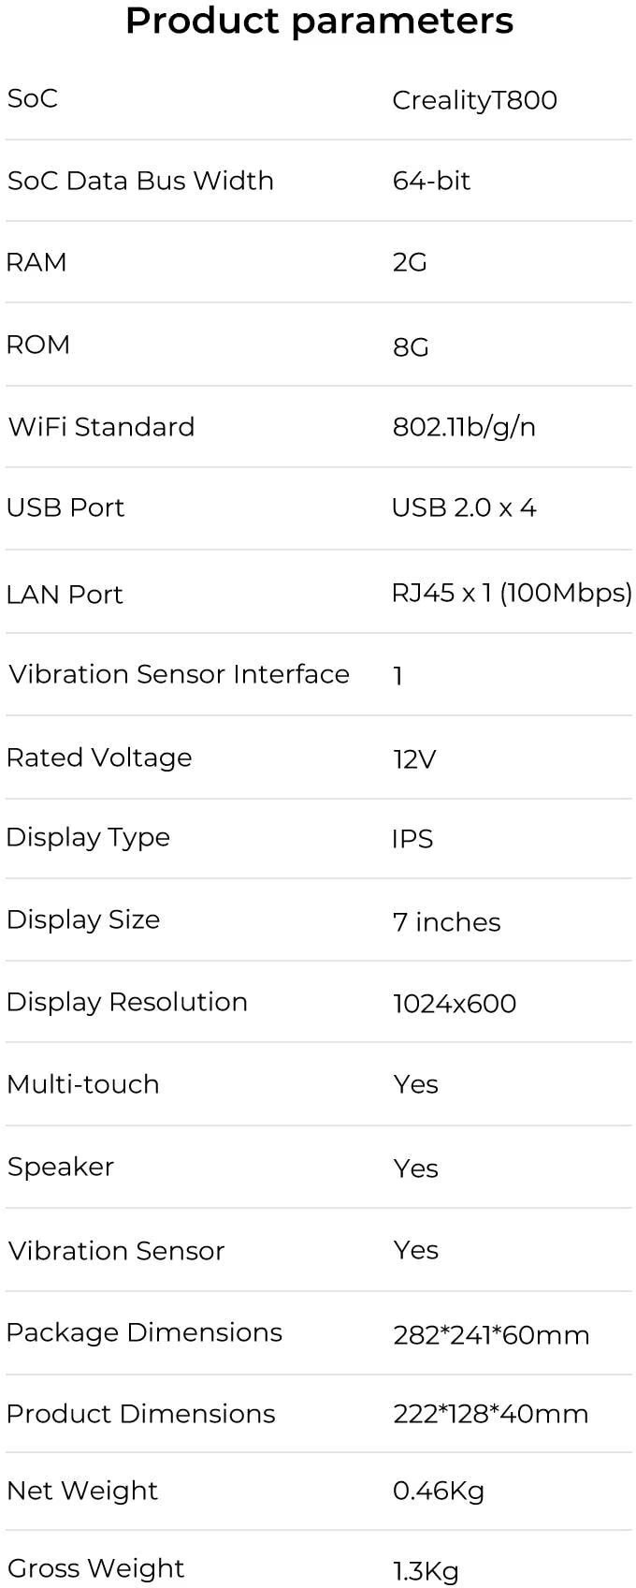Click the 1024x600 resolution value
The image size is (636, 1588).
tap(455, 1004)
